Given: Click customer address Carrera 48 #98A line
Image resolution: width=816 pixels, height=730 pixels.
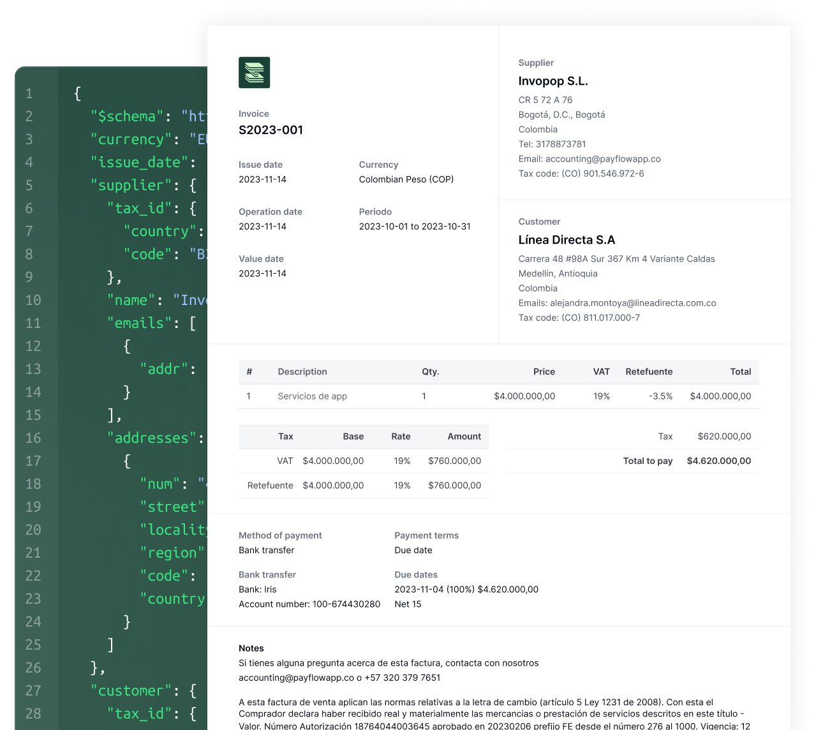Looking at the screenshot, I should [616, 259].
